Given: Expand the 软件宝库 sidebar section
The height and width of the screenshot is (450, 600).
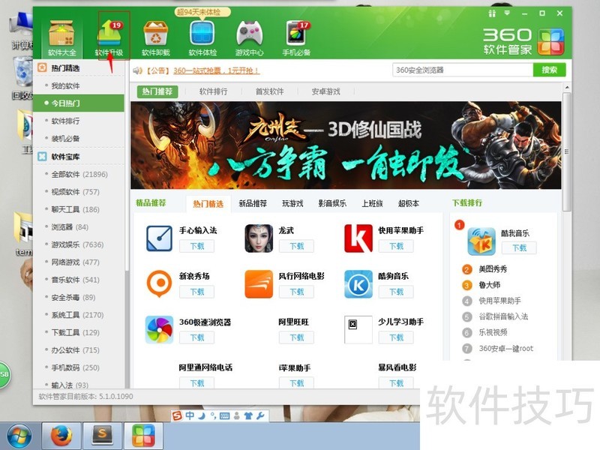Looking at the screenshot, I should 64,156.
